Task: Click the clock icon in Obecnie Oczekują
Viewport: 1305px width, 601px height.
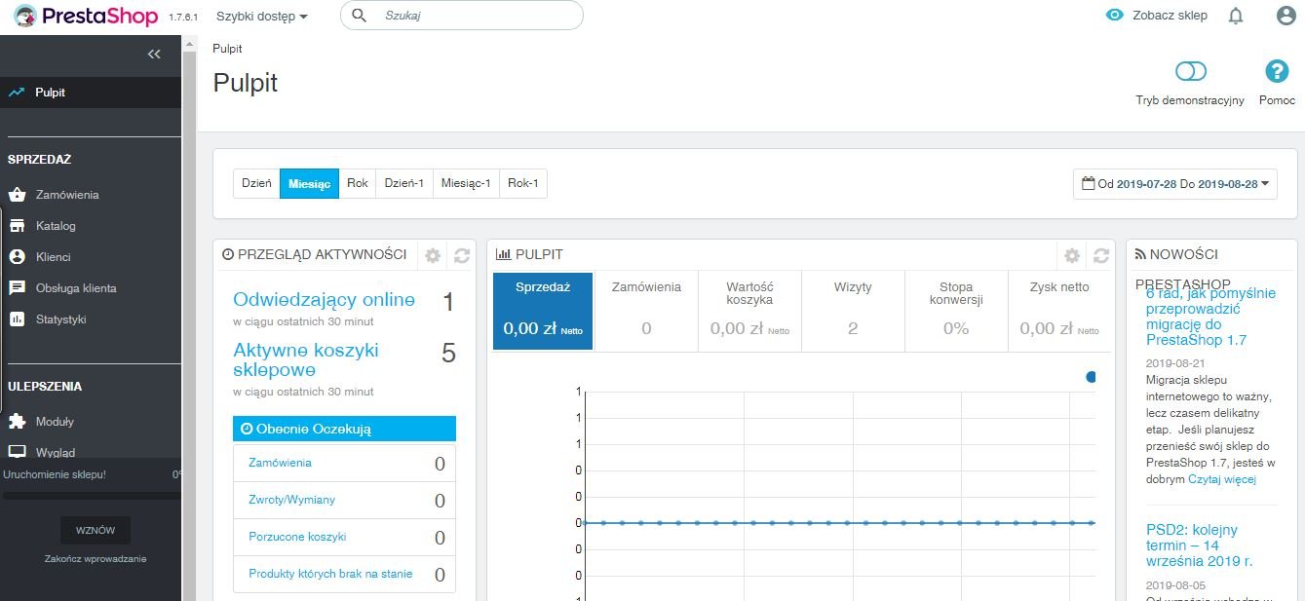Action: tap(247, 429)
